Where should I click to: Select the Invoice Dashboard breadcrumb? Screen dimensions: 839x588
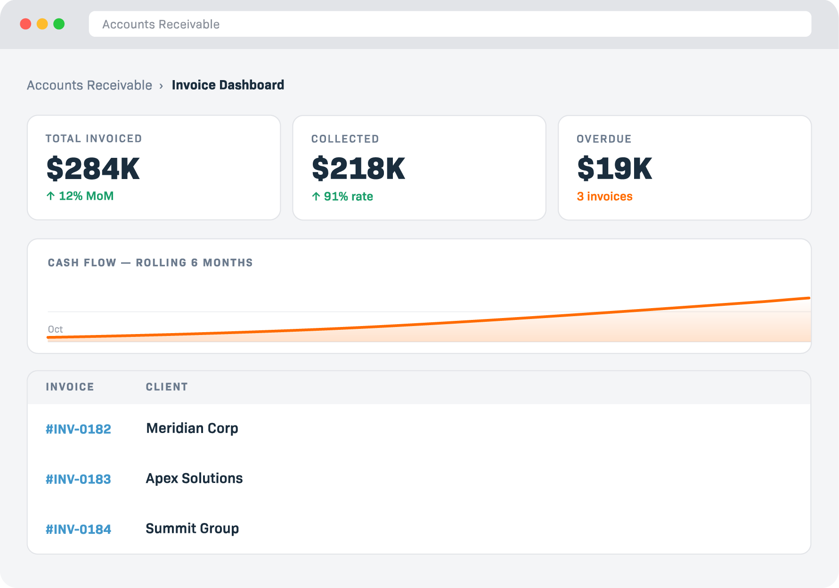[228, 85]
